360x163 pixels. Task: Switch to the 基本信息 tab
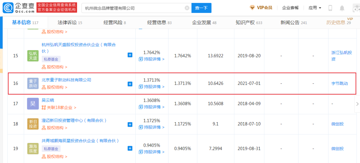click(25, 22)
